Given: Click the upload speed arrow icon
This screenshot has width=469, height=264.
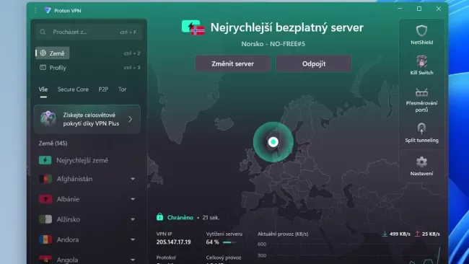Looking at the screenshot, I should click(x=417, y=234).
